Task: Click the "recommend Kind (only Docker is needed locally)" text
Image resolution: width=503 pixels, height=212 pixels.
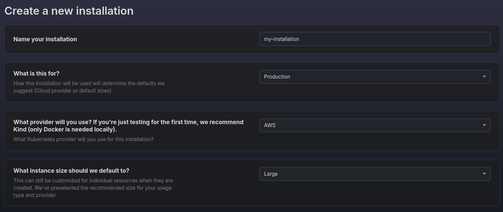Action: tap(128, 126)
